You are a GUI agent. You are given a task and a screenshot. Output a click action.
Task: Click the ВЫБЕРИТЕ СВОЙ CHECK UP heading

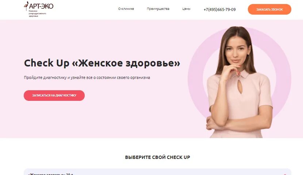pyautogui.click(x=157, y=157)
